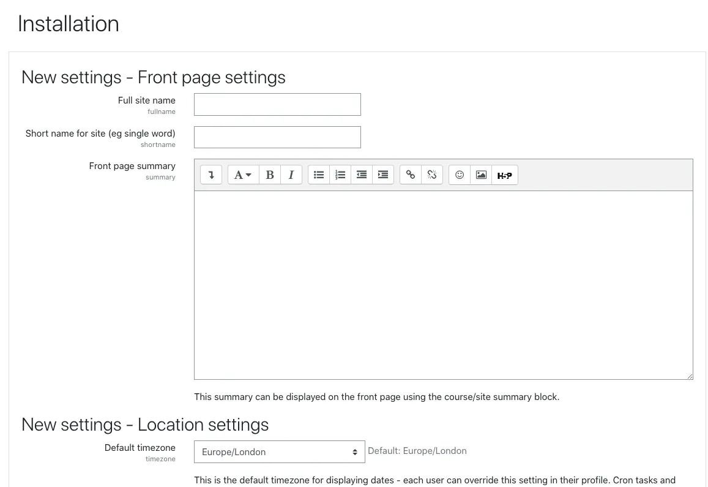Outdent text in summary editor

click(362, 175)
